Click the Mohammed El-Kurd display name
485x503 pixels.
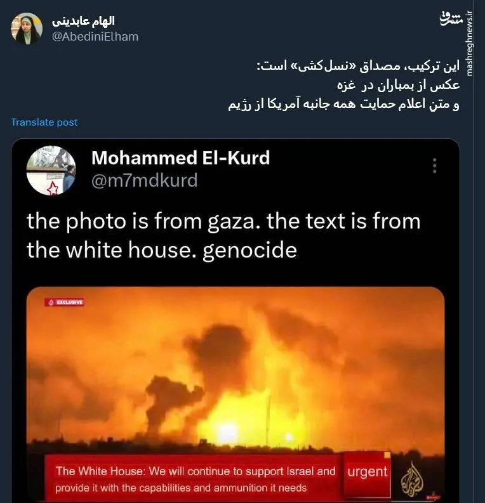(181, 158)
